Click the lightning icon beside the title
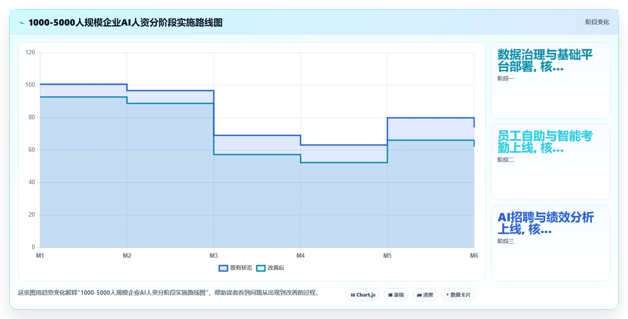 pyautogui.click(x=22, y=23)
